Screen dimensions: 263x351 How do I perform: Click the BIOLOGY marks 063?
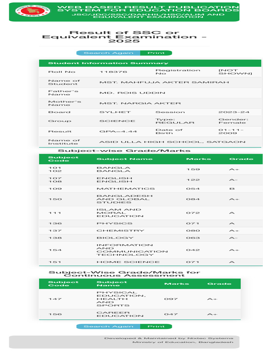click(193, 238)
